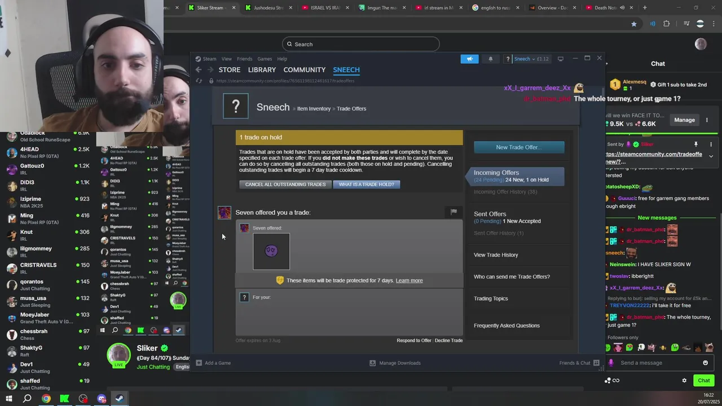Image resolution: width=722 pixels, height=406 pixels.
Task: Click the report flag on Seven's offer
Action: 454,211
